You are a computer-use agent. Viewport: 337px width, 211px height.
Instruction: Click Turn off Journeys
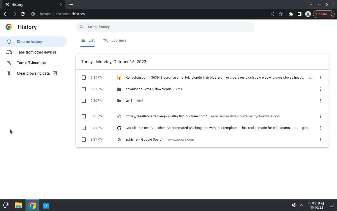[x=33, y=63]
